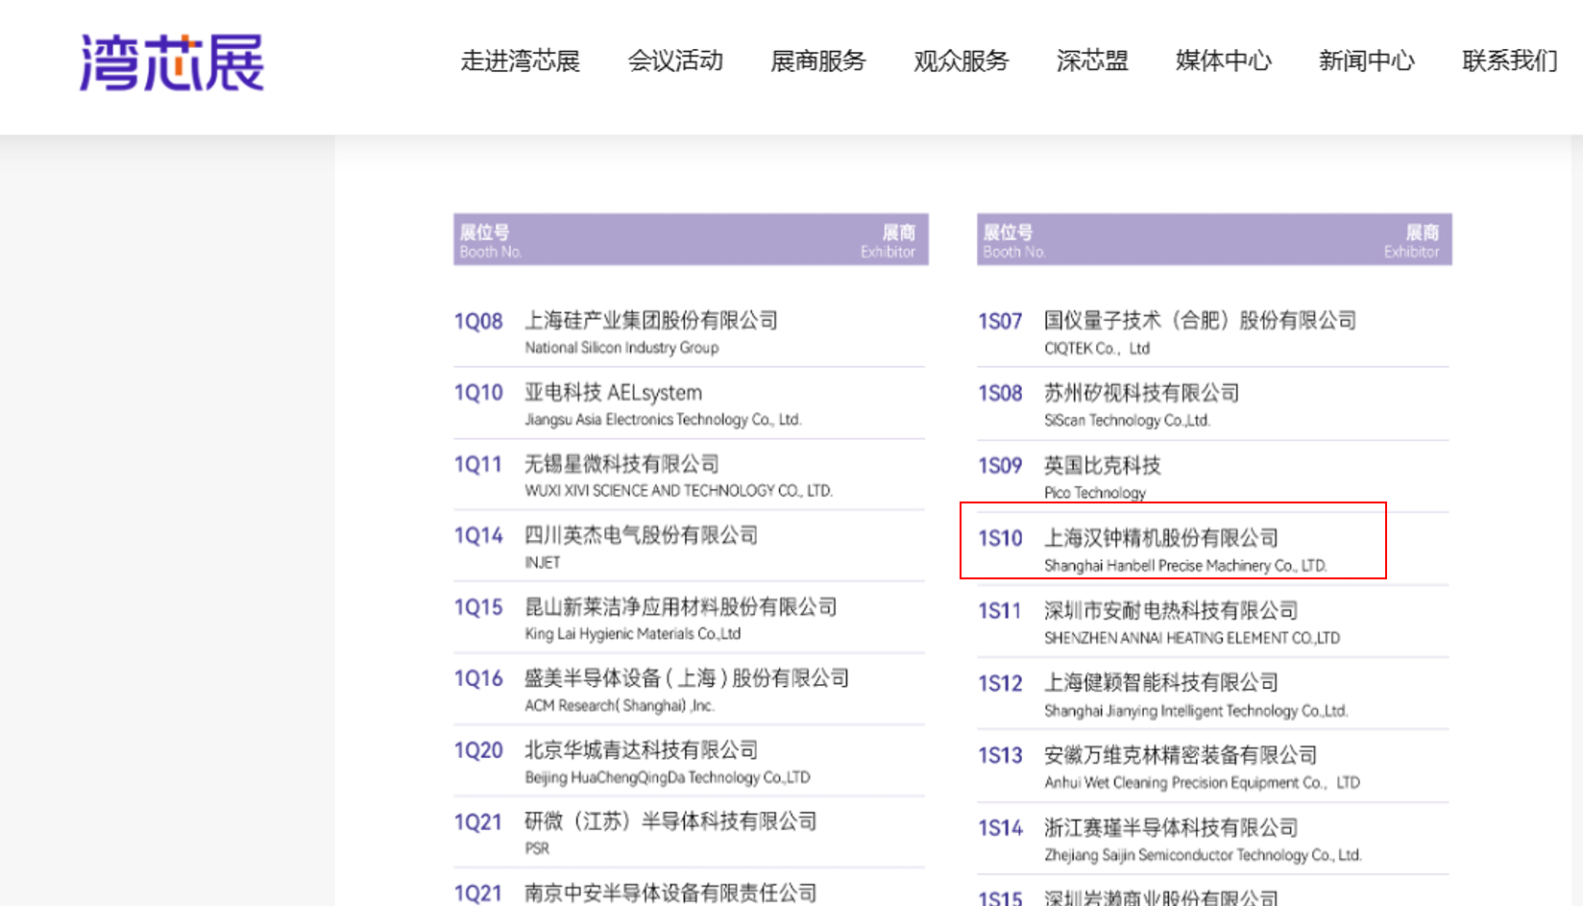Open the 深芯盟 navigation link
This screenshot has width=1583, height=906.
coord(1092,61)
